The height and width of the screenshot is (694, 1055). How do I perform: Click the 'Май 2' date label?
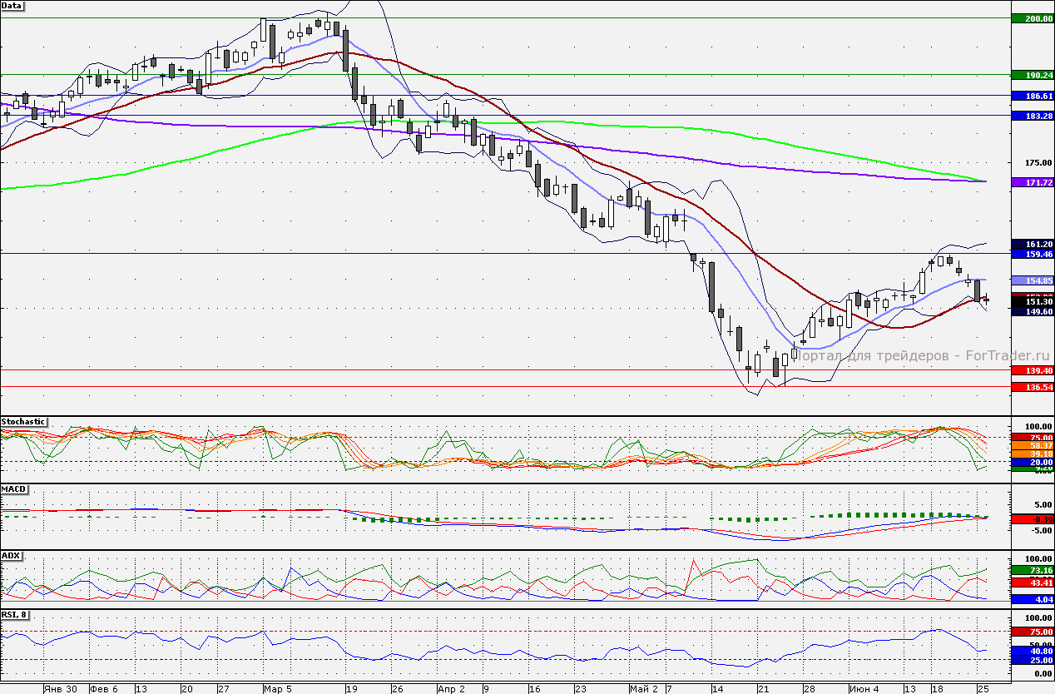[643, 689]
